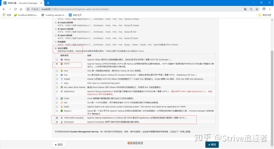
Task: Click the Sqoop 2 service name
Action: click(x=68, y=111)
